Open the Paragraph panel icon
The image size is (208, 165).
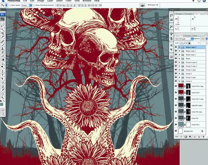coord(171,50)
